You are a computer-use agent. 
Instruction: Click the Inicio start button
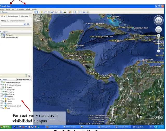[6, 127]
